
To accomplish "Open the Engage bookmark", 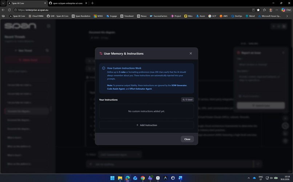I will [x=112, y=16].
